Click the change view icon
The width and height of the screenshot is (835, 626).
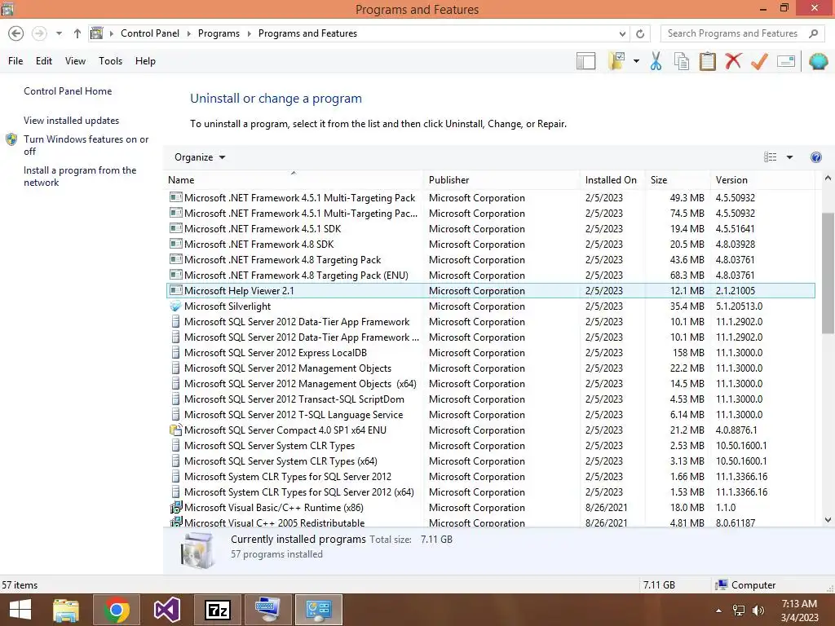coord(770,157)
